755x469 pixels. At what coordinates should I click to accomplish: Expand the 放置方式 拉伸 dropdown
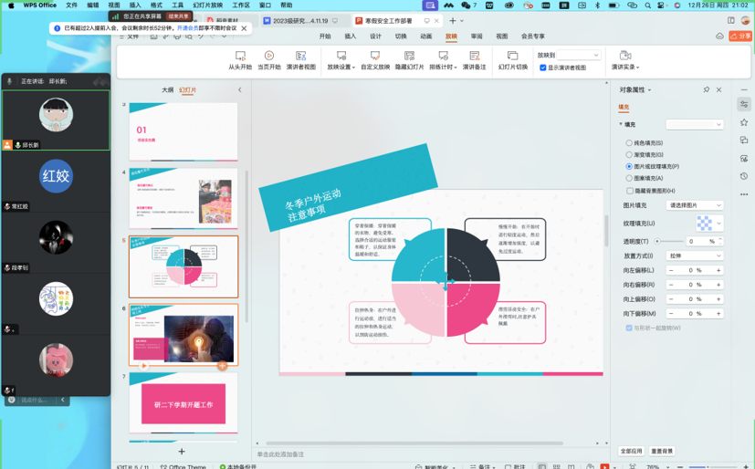pyautogui.click(x=695, y=256)
